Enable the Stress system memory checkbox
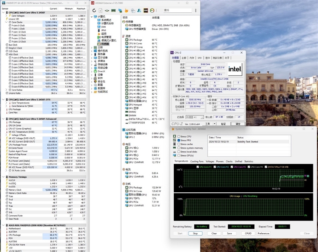318x252 pixels. (x=178, y=148)
